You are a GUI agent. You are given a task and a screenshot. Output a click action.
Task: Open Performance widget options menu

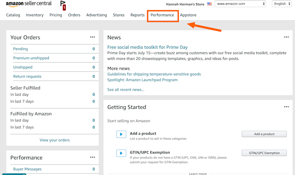pos(92,157)
